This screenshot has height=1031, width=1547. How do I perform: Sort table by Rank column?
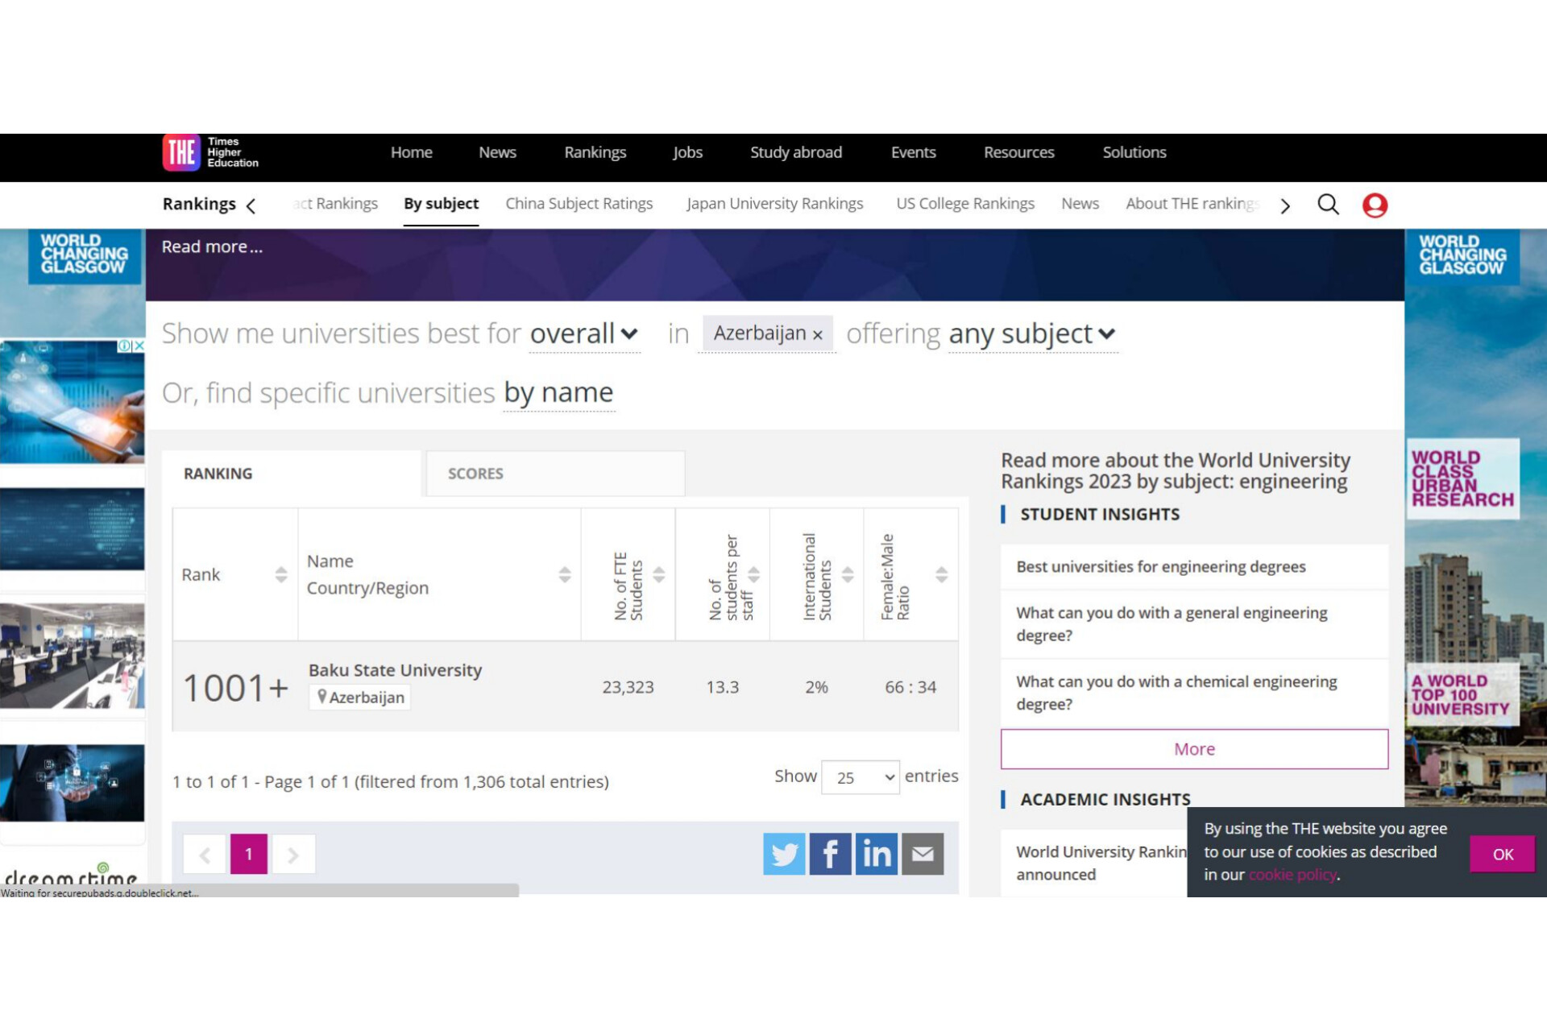(280, 574)
